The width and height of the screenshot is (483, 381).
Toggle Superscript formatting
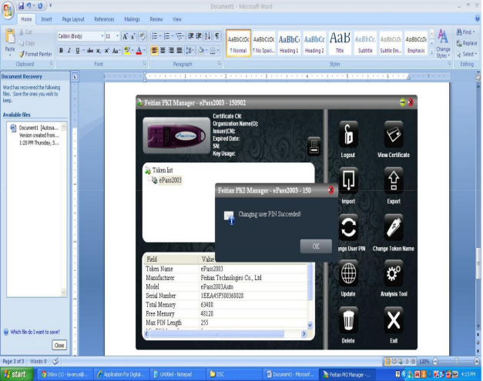[x=106, y=51]
